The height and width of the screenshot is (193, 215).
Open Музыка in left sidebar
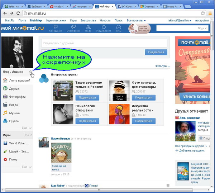tap(17, 113)
